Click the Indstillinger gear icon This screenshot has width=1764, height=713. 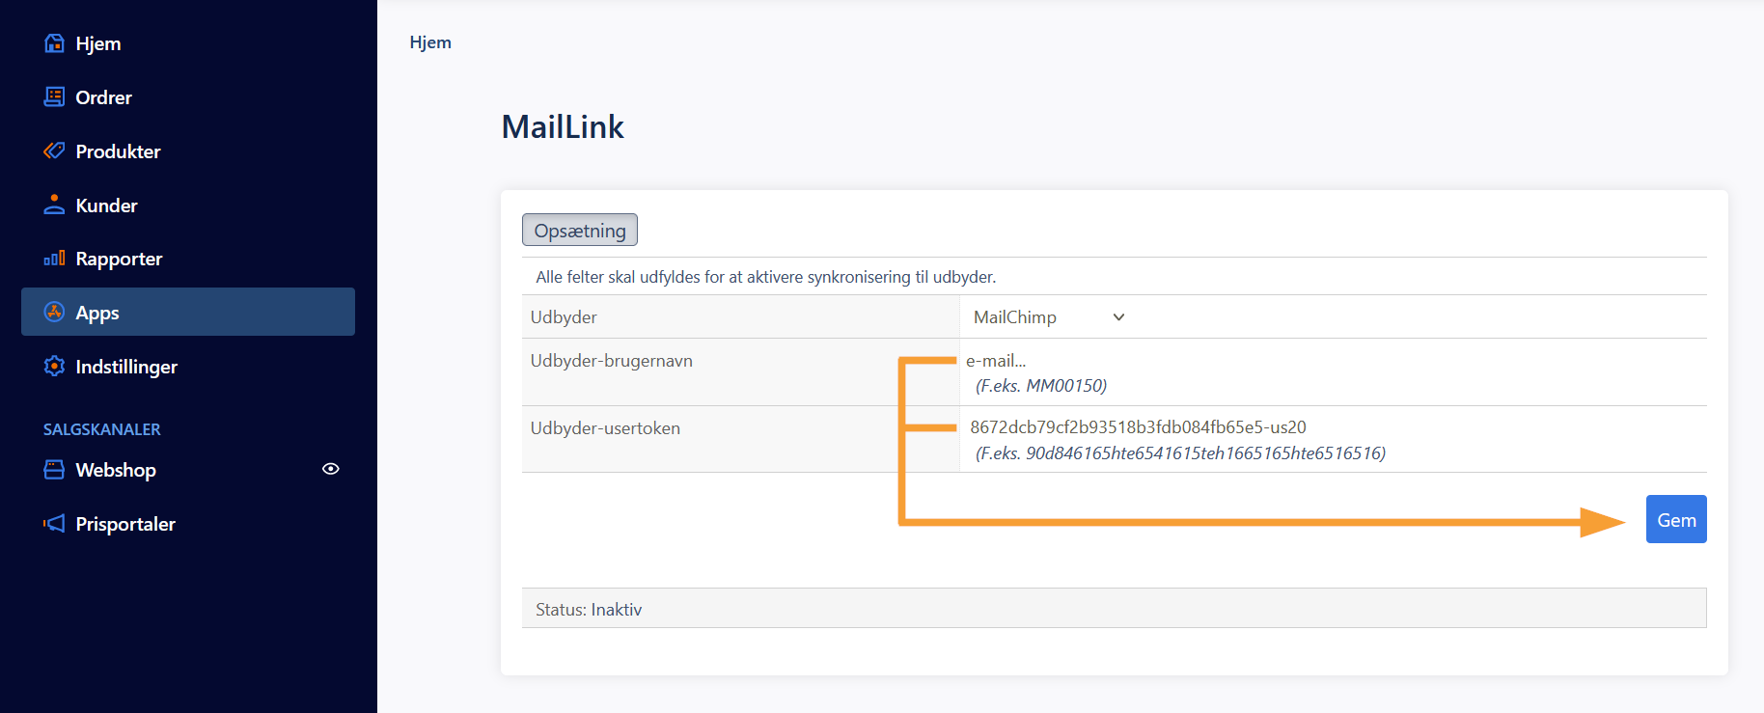point(54,366)
